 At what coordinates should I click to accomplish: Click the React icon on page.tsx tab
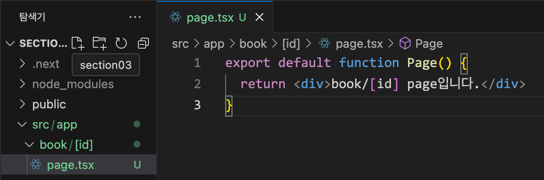[x=176, y=17]
